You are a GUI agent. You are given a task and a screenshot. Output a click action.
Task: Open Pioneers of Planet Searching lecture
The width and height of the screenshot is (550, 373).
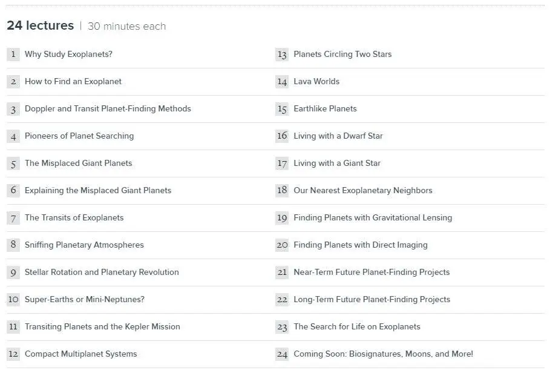79,136
